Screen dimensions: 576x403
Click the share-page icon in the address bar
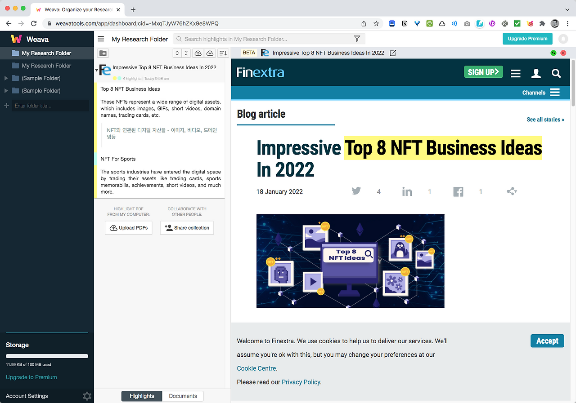point(364,23)
